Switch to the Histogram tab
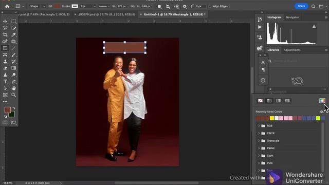Screen dimensions: 329x185 274,17
